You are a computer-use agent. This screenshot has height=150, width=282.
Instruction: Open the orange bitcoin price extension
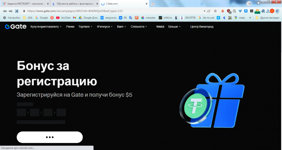click(x=257, y=11)
